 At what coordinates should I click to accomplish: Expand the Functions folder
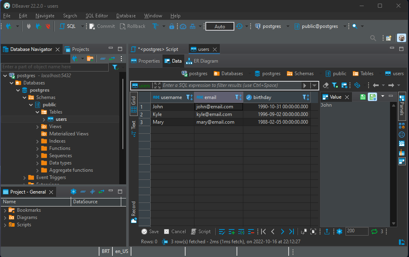[38, 149]
